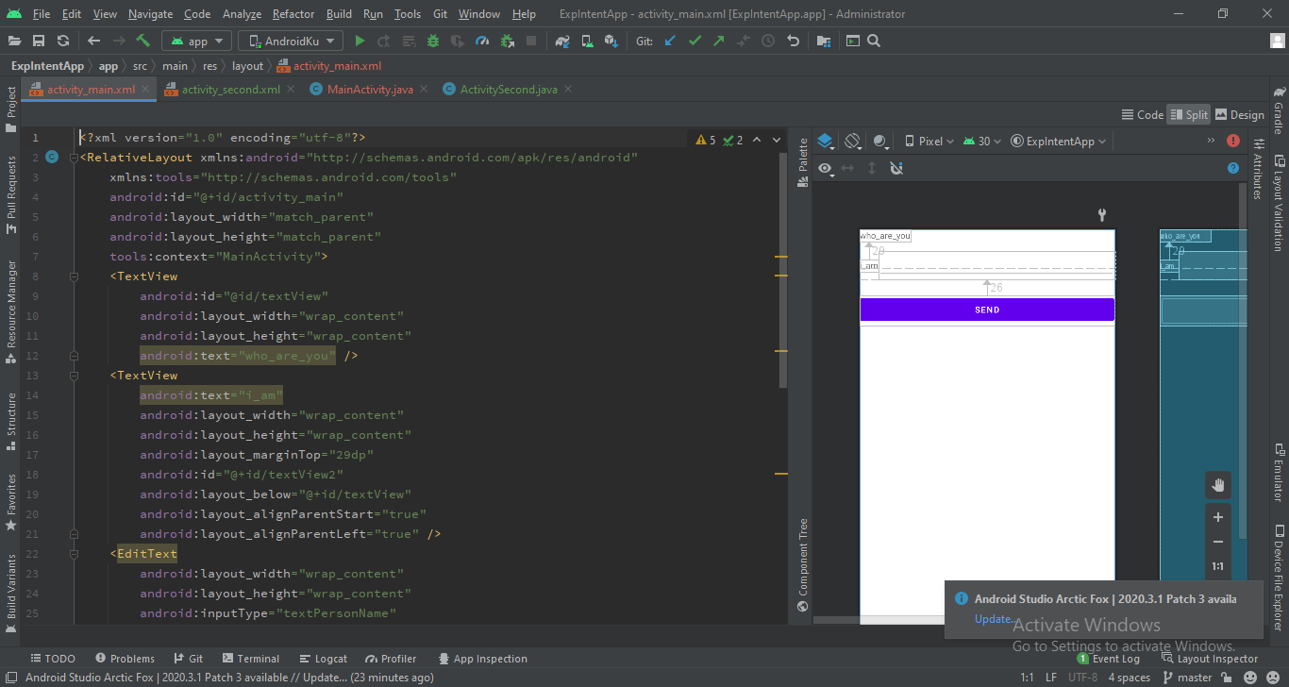1289x687 pixels.
Task: Push commits with the green Git arrow
Action: point(718,41)
